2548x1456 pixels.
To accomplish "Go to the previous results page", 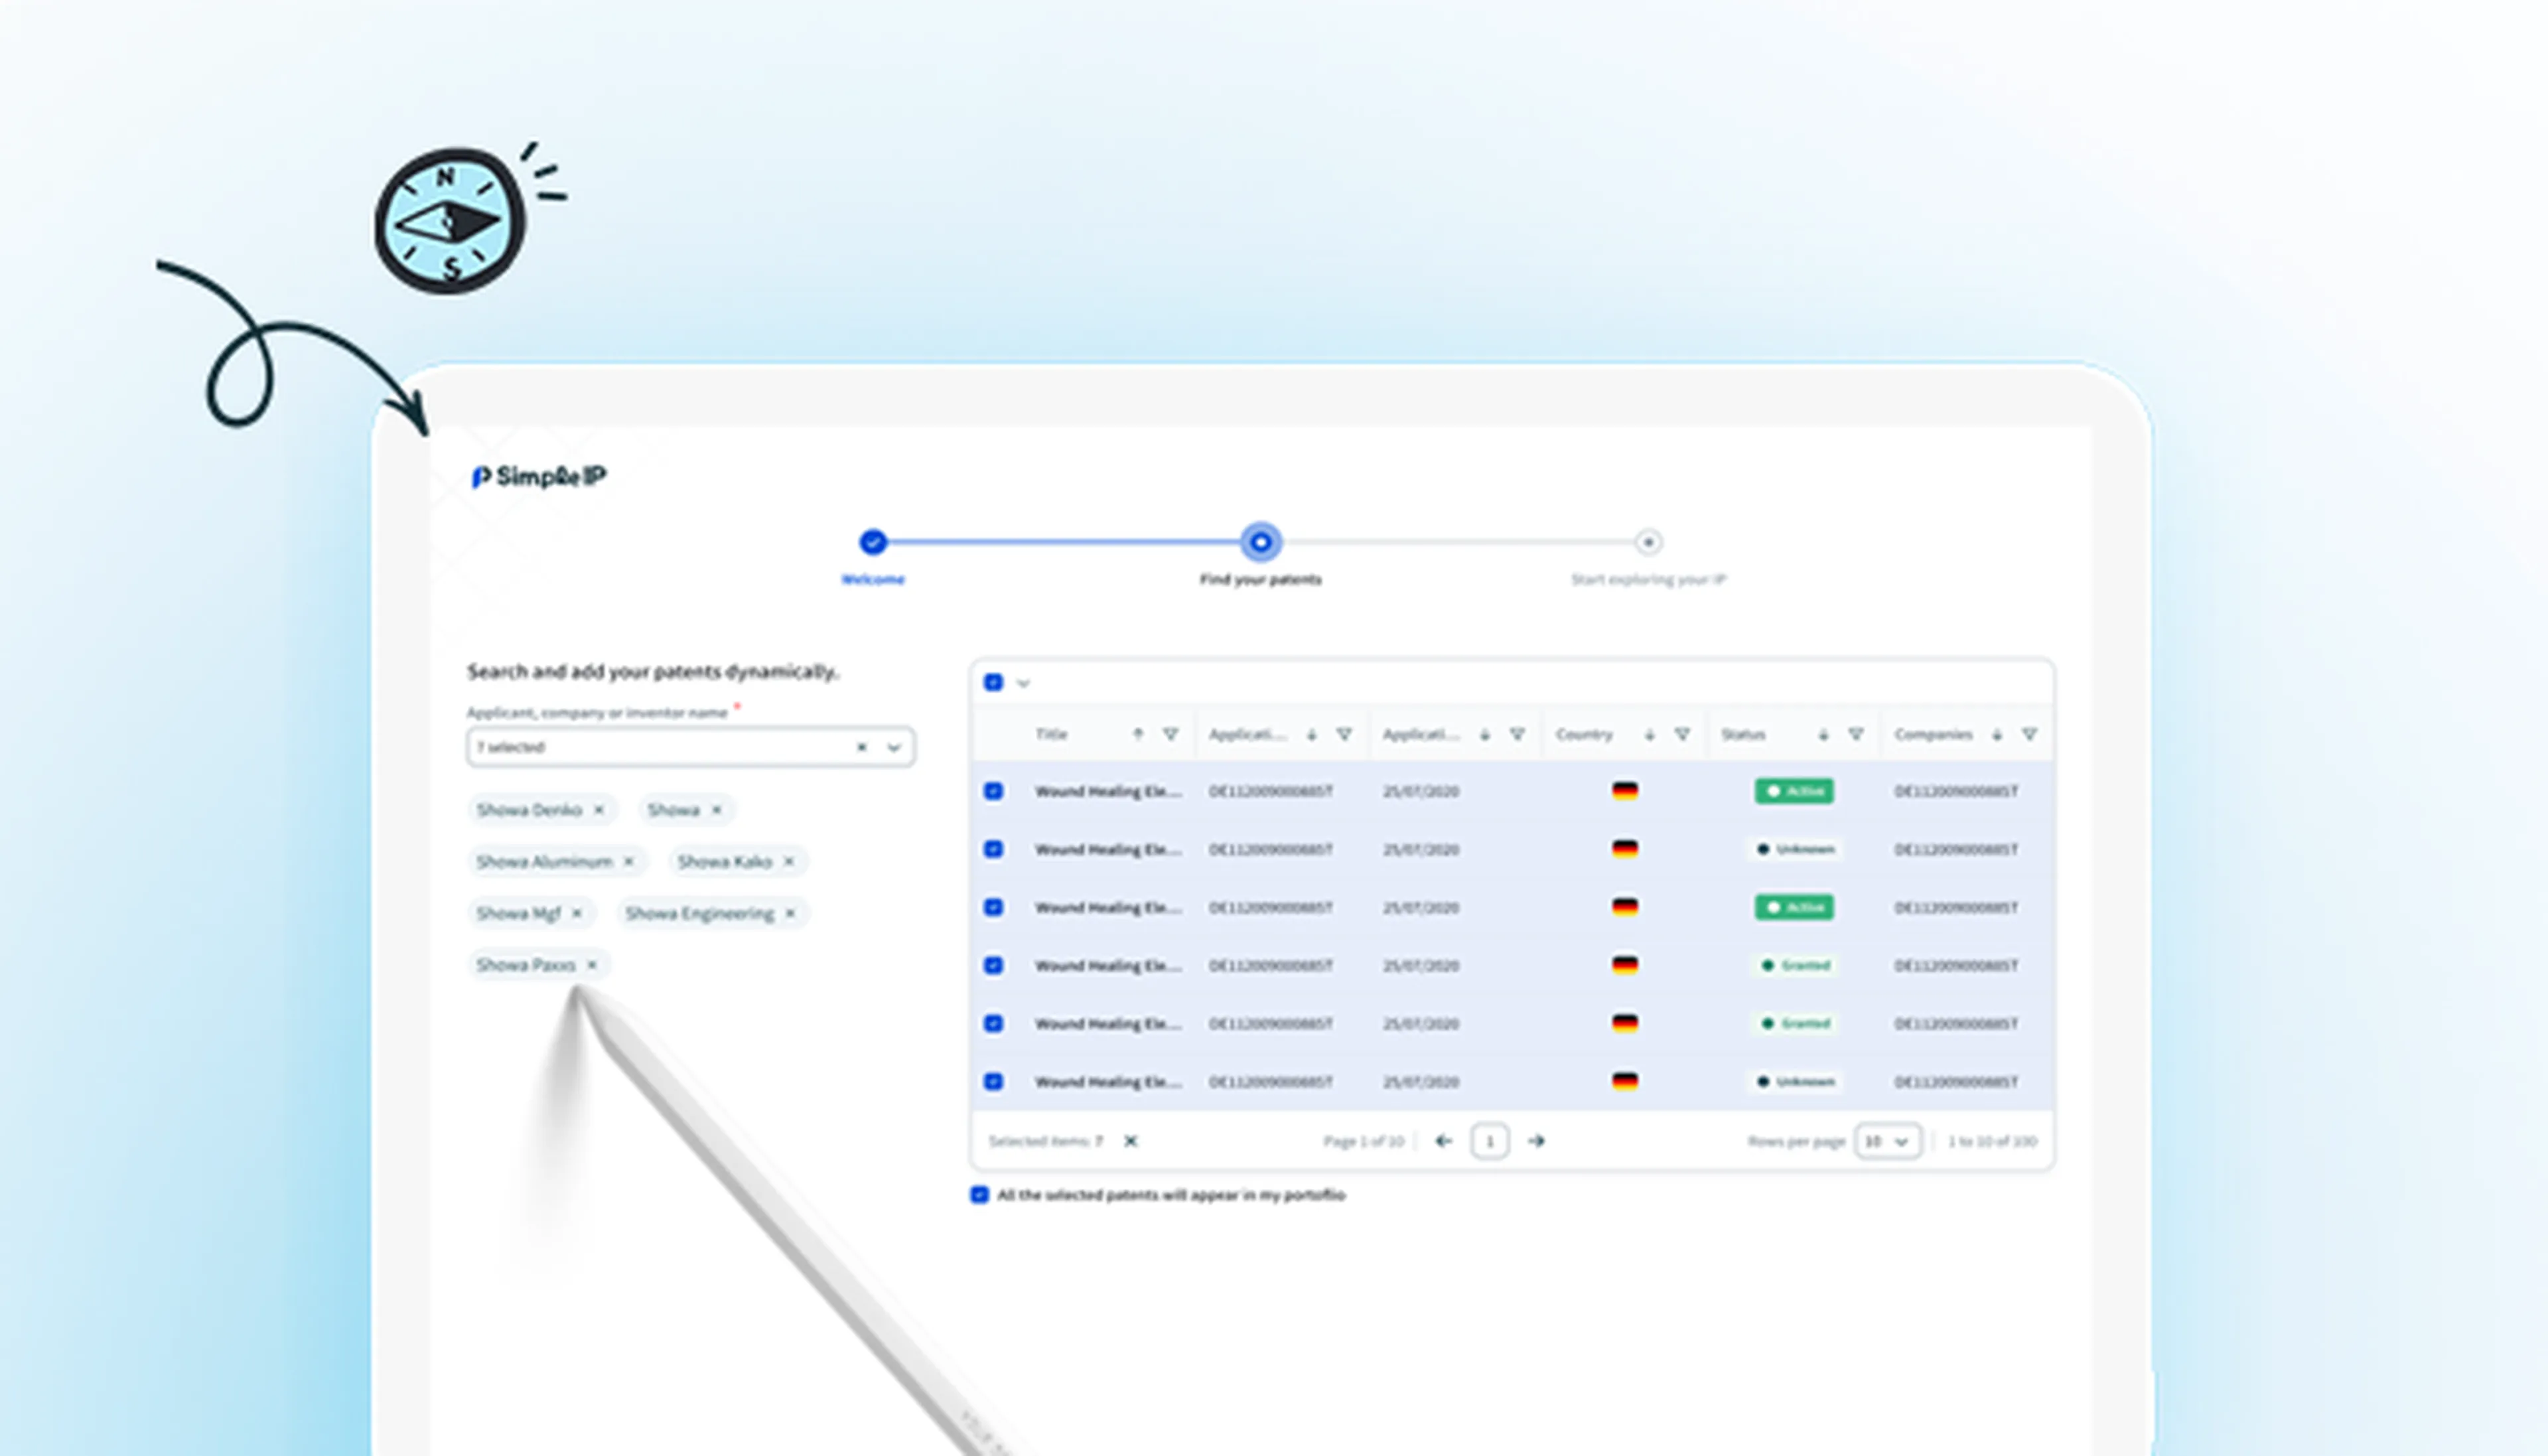I will pyautogui.click(x=1443, y=1141).
